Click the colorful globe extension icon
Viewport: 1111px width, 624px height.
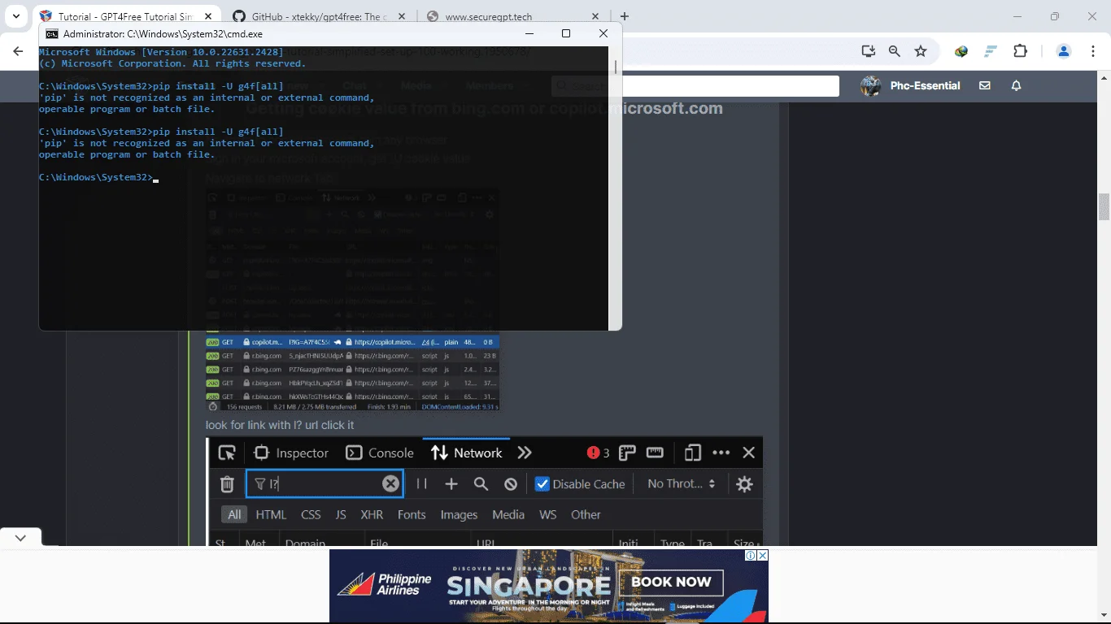point(961,51)
